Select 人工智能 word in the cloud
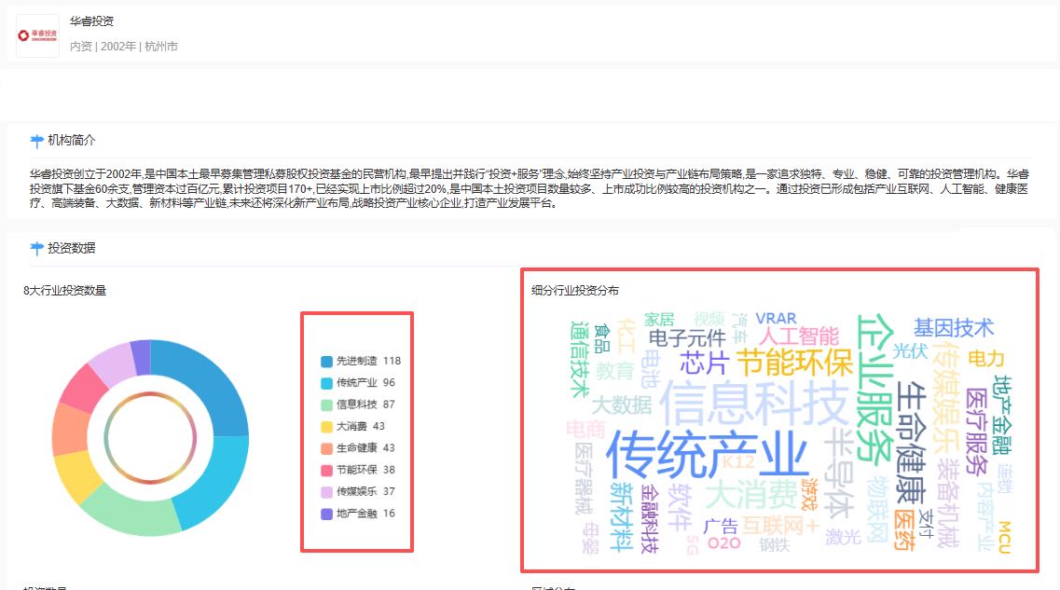Image resolution: width=1060 pixels, height=590 pixels. pos(798,336)
